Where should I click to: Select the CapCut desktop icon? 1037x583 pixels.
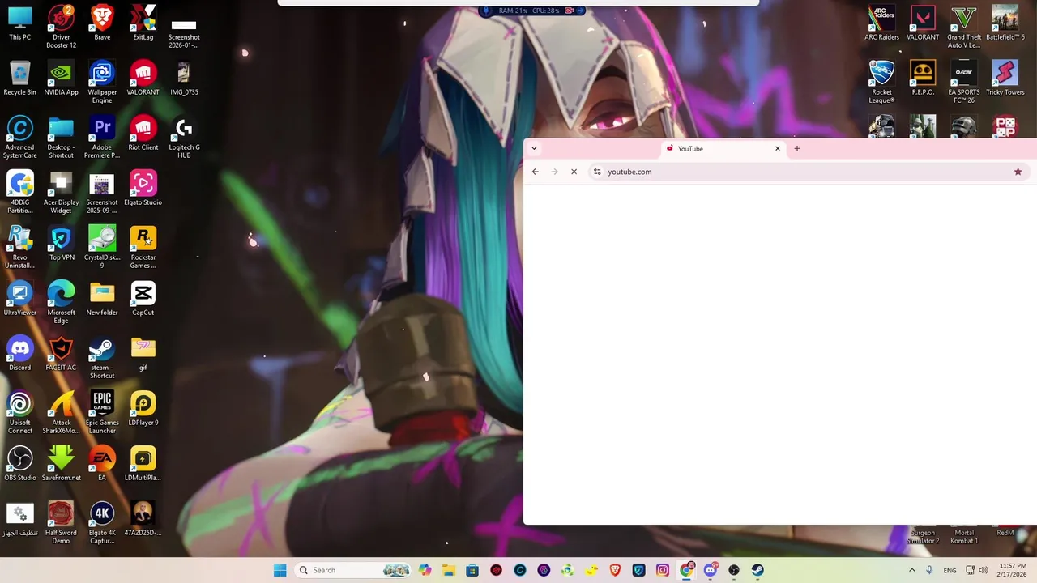143,298
